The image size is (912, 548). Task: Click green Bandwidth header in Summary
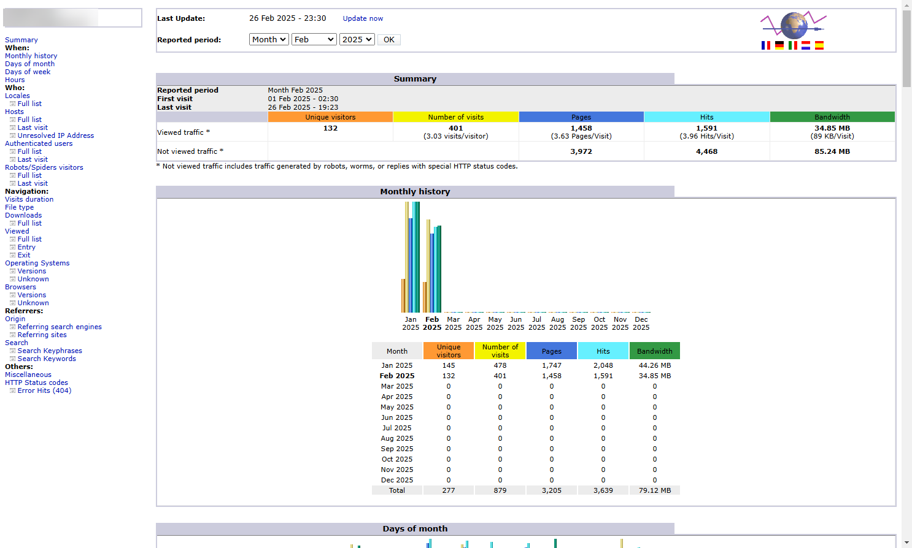pyautogui.click(x=832, y=117)
